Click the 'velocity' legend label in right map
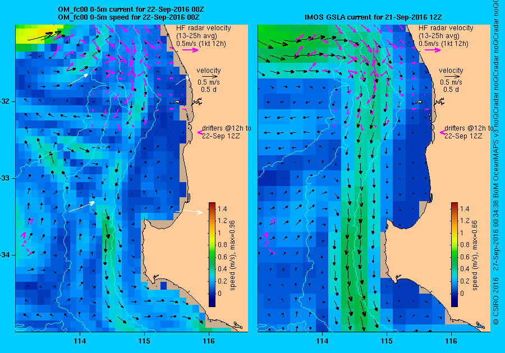The image size is (505, 353). pos(451,71)
